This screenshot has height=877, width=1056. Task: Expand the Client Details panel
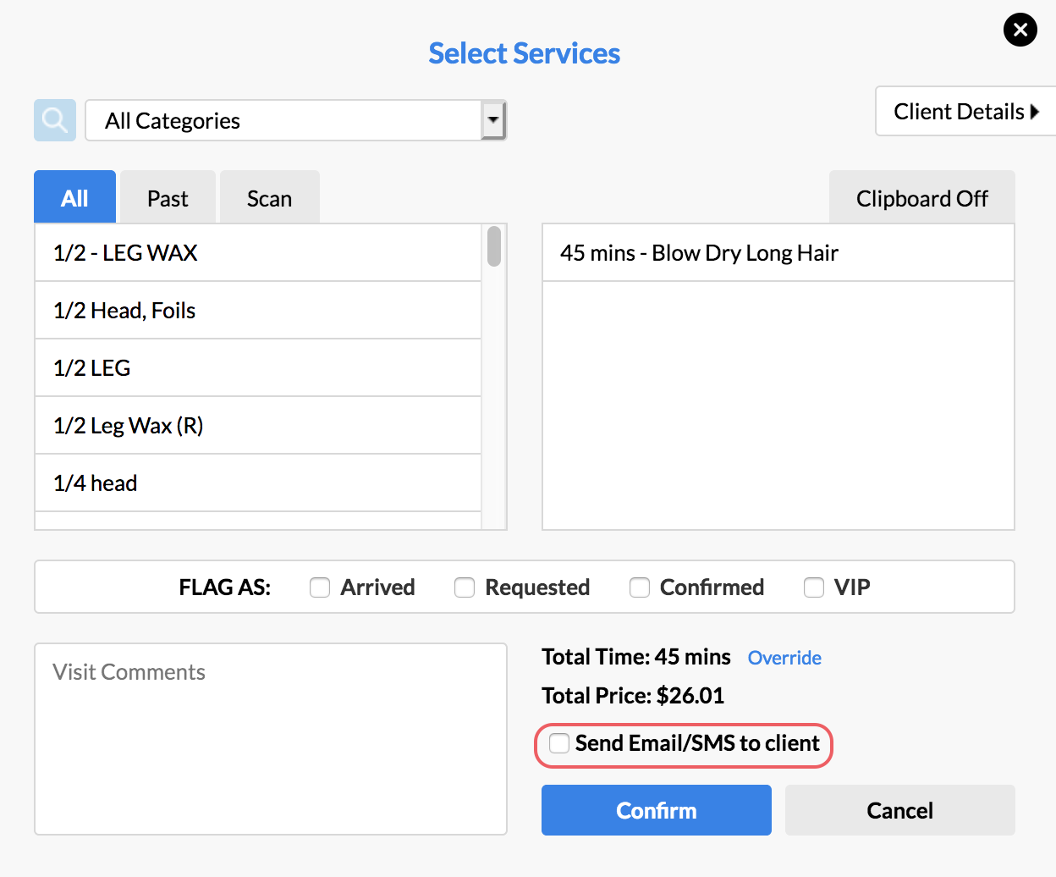965,112
